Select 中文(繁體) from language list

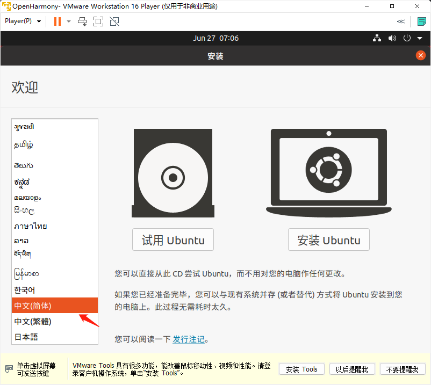(x=33, y=321)
